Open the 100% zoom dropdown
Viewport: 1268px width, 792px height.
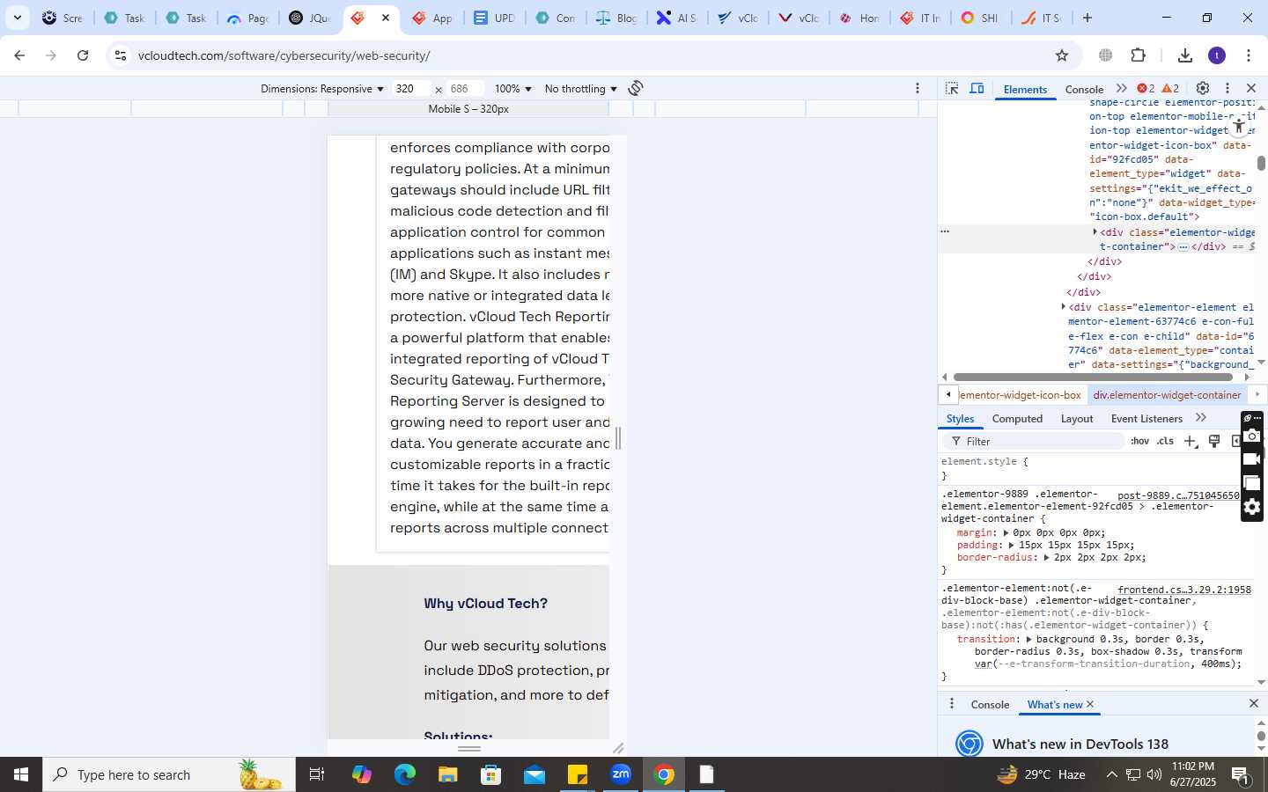point(513,89)
